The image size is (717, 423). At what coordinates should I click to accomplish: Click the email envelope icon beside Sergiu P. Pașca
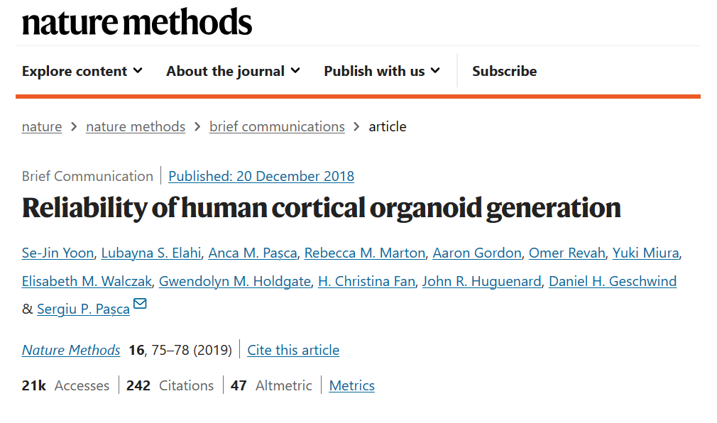click(140, 304)
